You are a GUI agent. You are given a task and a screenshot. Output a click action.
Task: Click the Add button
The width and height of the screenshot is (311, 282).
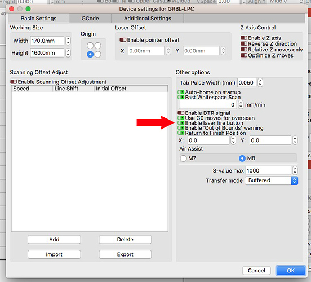pos(54,240)
